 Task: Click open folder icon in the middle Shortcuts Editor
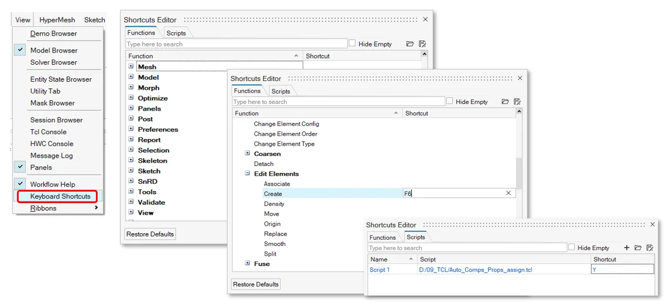[505, 102]
